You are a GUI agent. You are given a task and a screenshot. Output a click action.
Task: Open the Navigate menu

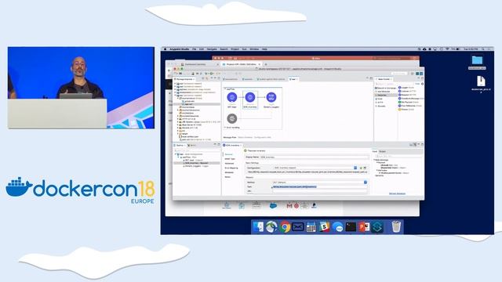212,49
